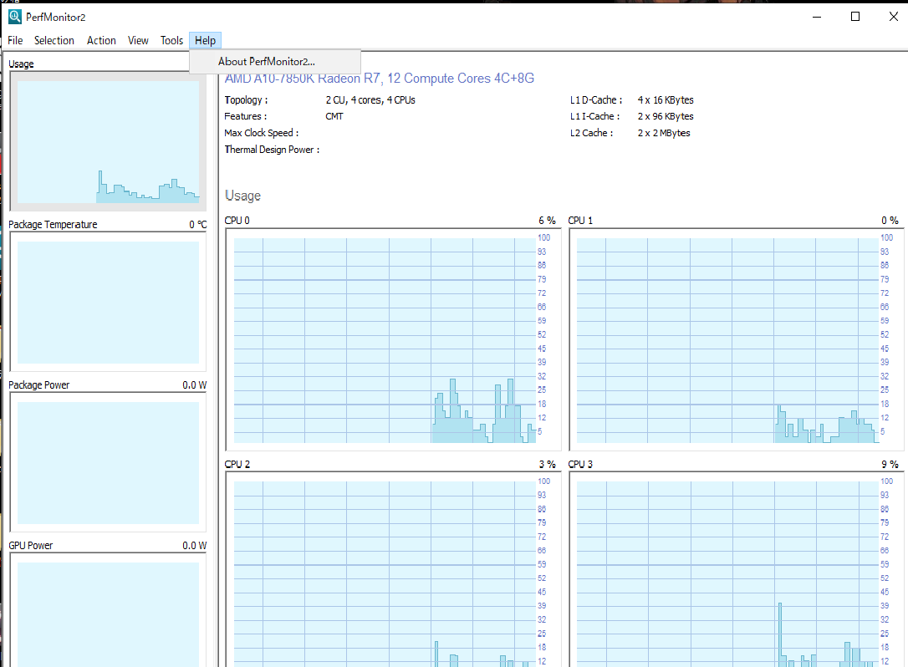The width and height of the screenshot is (908, 667).
Task: Click the 'L1 D-Cache :' label
Action: coord(596,100)
